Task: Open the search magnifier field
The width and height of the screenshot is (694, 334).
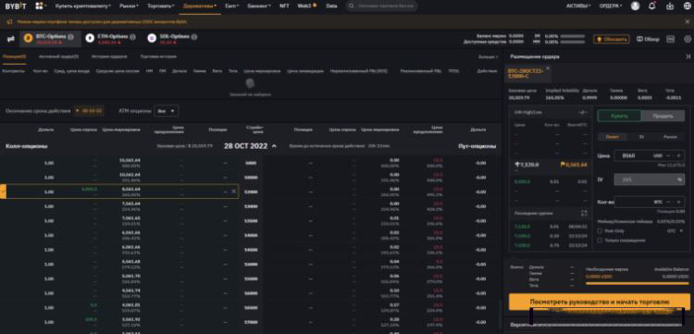Action: (x=381, y=6)
